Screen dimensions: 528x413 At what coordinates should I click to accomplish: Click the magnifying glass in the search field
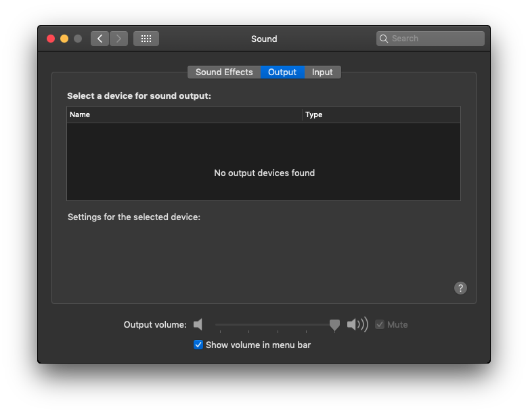[x=384, y=39]
